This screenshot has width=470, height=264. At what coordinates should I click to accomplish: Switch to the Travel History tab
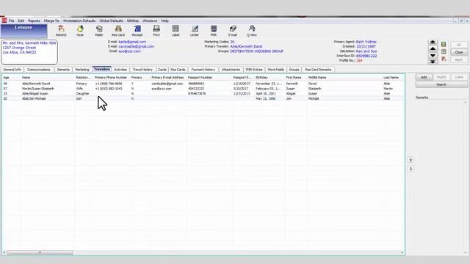coord(142,70)
